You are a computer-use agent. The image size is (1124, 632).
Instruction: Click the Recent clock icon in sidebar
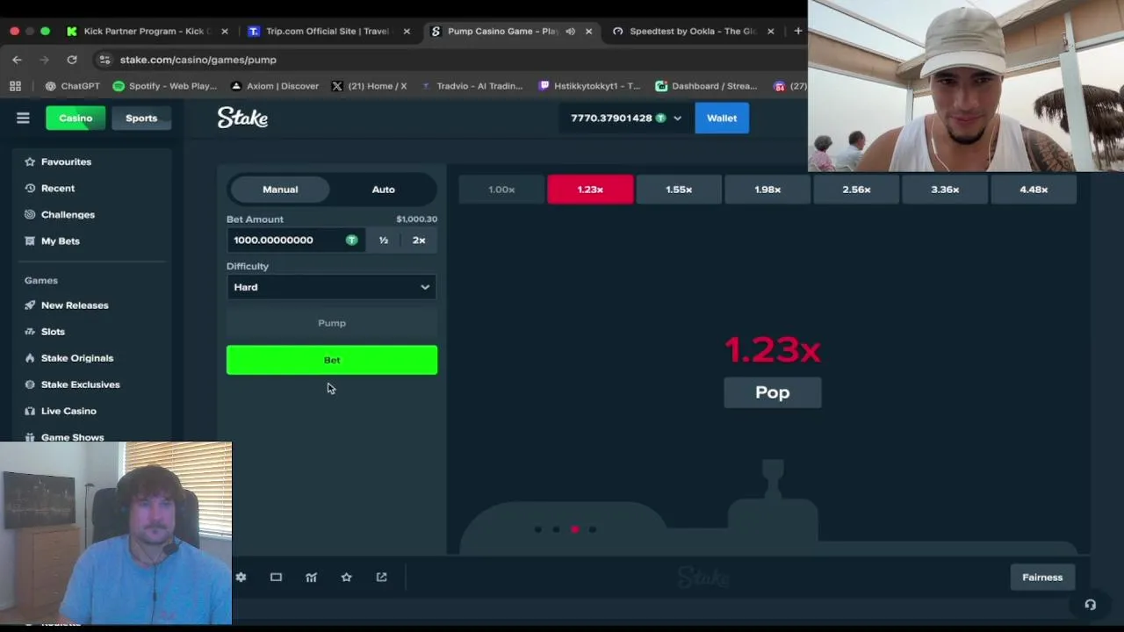point(30,188)
